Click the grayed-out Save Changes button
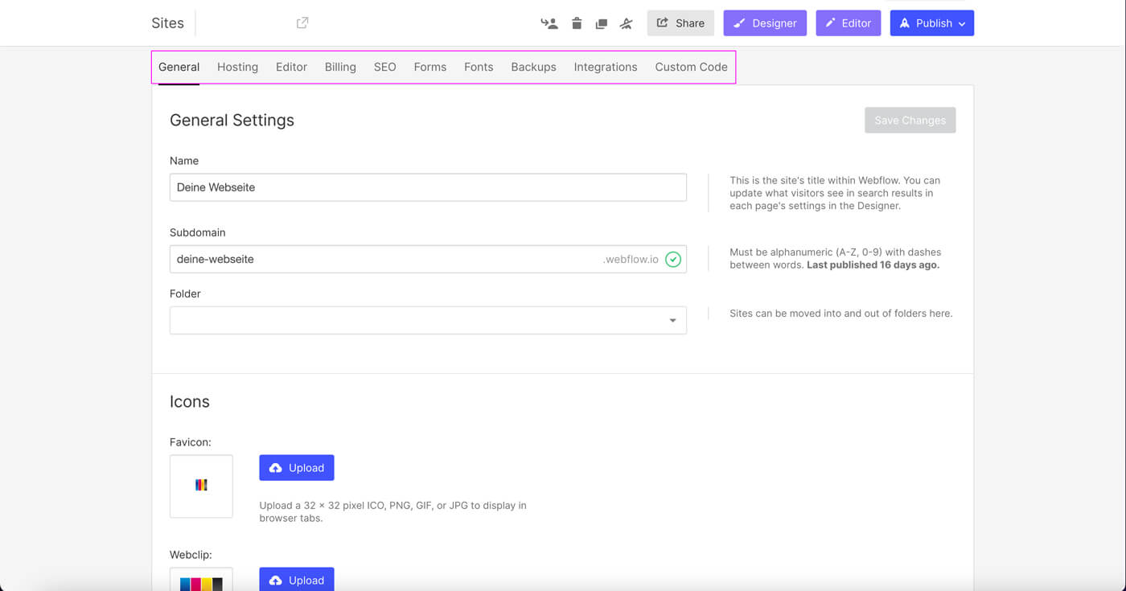 tap(910, 120)
